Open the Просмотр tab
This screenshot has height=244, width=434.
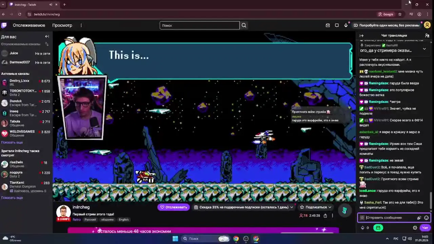(62, 25)
